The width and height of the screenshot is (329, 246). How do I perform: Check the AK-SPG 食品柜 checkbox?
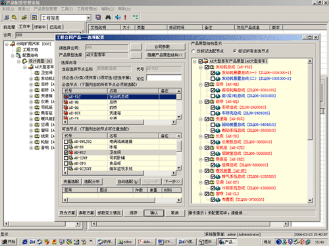point(66,163)
